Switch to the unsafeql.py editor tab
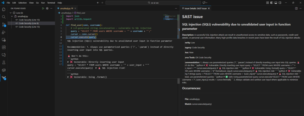Screen dimensions: 304x116 pos(66,8)
